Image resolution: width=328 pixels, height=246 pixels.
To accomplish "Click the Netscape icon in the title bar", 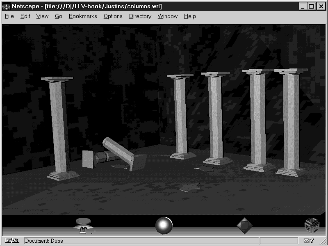I will (6, 6).
